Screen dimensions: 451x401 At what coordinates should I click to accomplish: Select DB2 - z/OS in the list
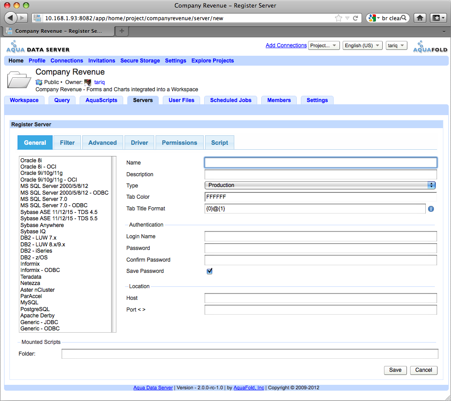[x=34, y=258]
